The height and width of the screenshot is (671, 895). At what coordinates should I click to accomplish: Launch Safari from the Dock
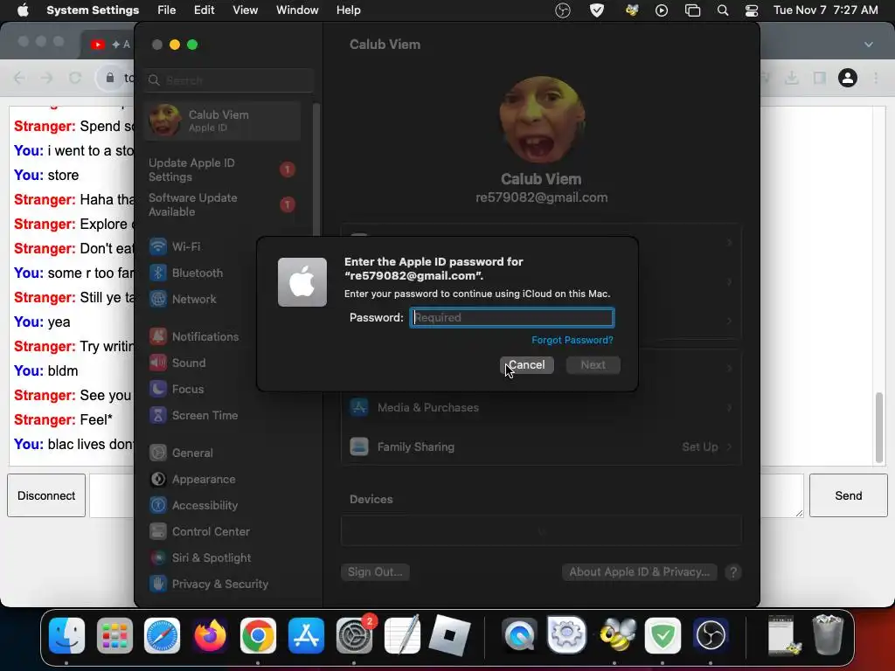pos(162,636)
